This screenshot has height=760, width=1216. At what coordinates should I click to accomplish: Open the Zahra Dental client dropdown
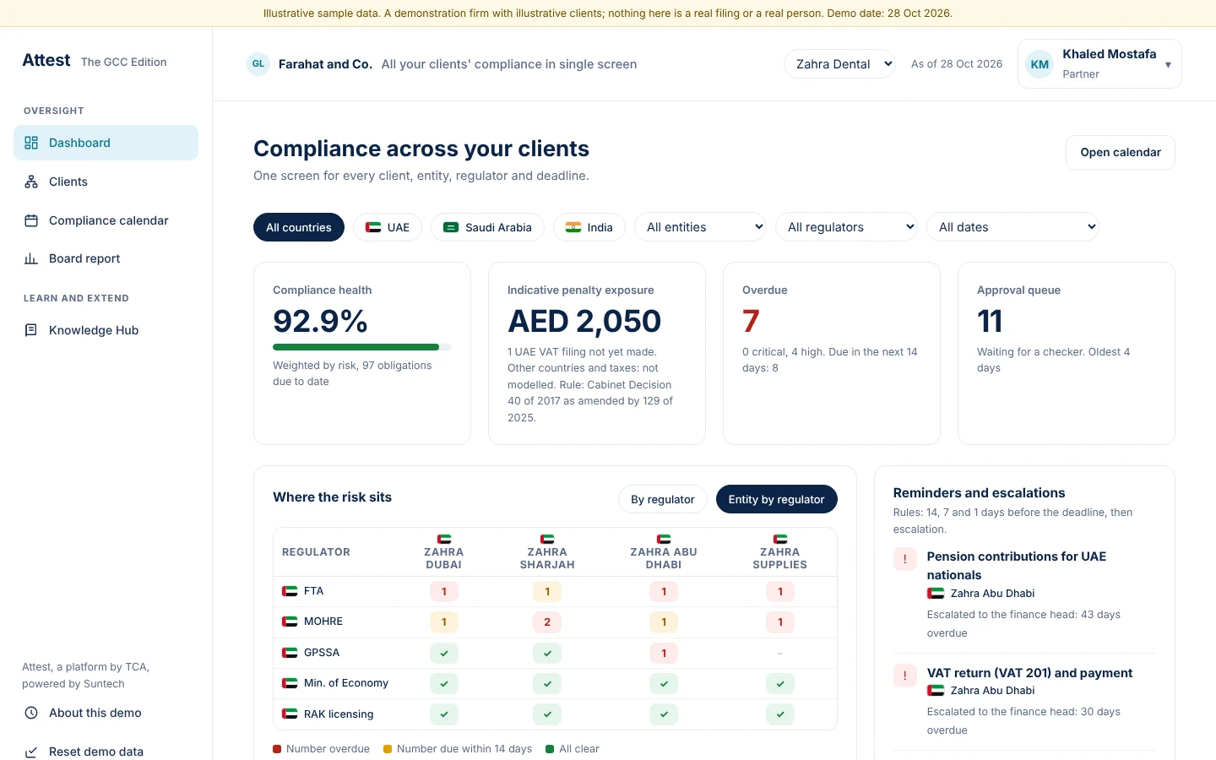point(839,64)
